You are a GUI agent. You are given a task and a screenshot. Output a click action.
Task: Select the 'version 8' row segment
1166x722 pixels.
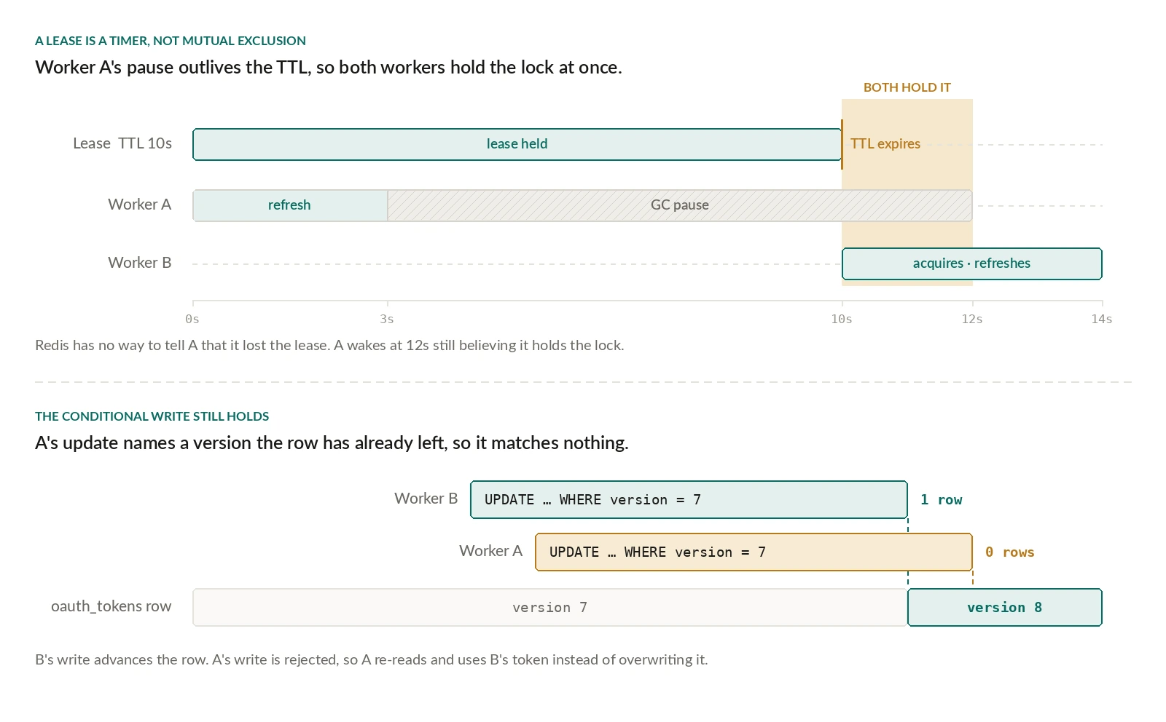pos(1005,607)
